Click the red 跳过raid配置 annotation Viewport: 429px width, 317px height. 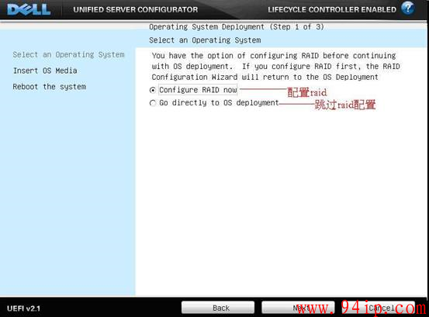click(345, 105)
